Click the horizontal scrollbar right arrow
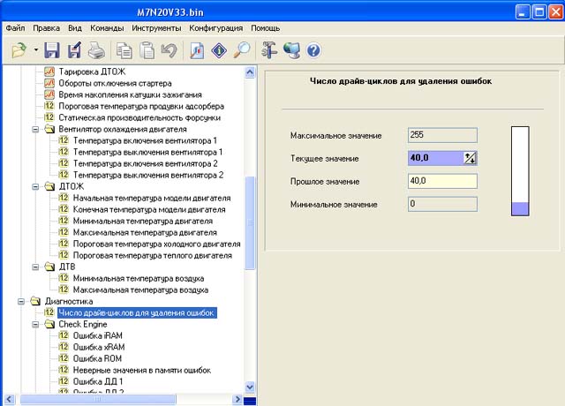The width and height of the screenshot is (565, 406). (237, 399)
